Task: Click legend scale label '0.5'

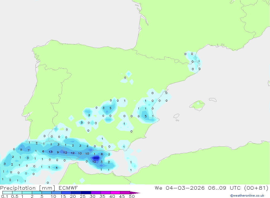Action: [x=15, y=196]
